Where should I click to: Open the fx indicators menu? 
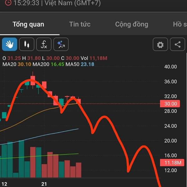coord(44,44)
